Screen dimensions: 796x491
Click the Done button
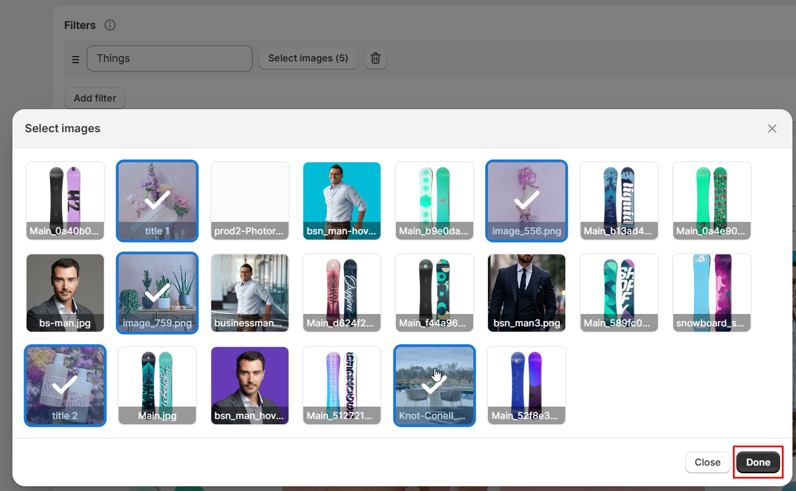758,462
